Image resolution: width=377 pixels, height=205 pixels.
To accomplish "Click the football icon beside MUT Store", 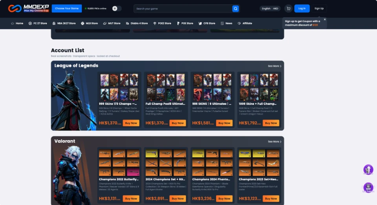I will 104,23.
